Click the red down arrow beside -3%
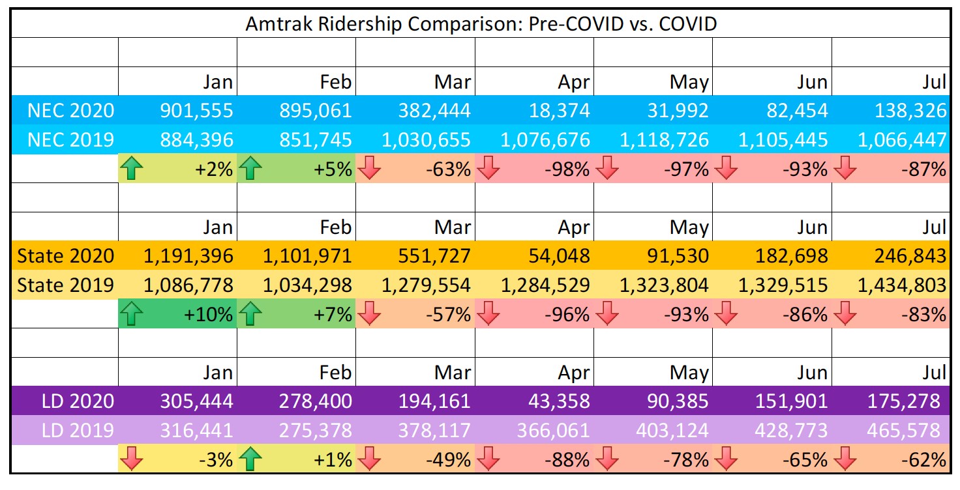Screen dimensions: 960x490 tap(132, 460)
